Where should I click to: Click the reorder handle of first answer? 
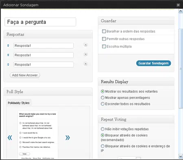pos(8,45)
